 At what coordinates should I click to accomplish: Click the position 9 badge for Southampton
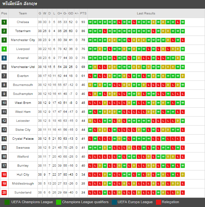(4, 94)
